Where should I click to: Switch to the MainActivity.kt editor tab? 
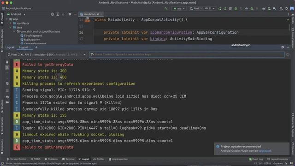click(91, 14)
